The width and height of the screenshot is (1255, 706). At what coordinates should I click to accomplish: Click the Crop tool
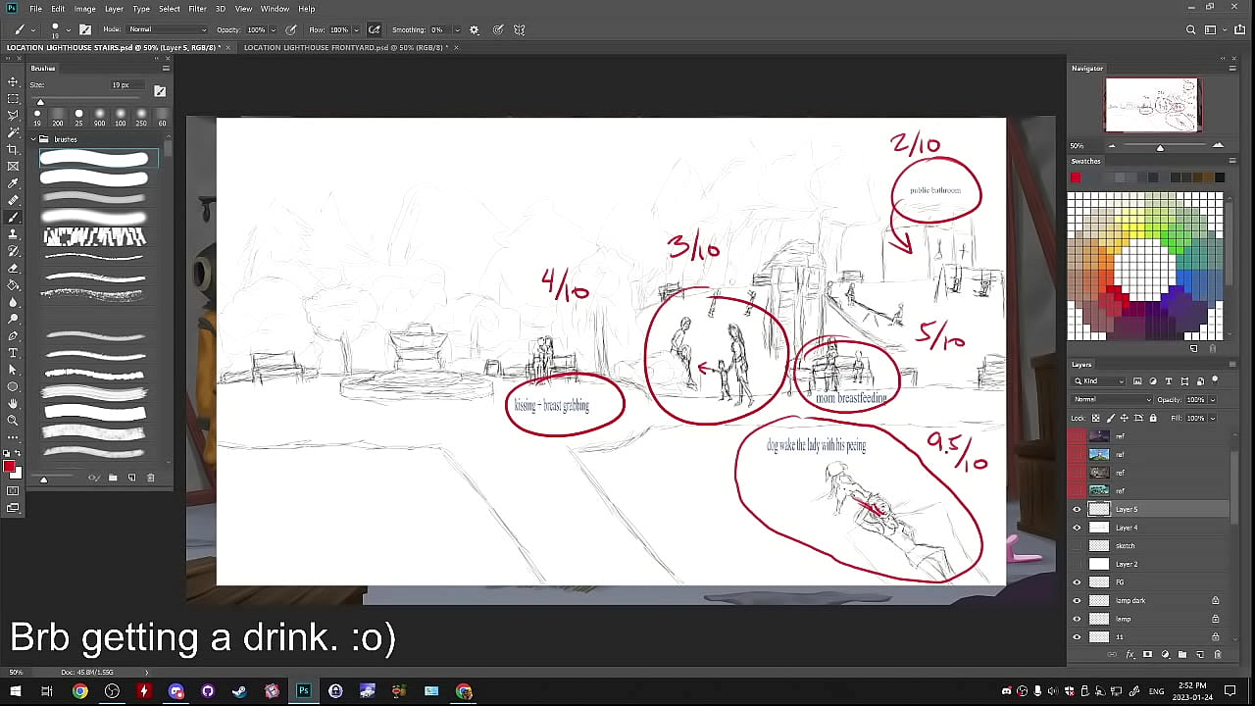pyautogui.click(x=13, y=149)
